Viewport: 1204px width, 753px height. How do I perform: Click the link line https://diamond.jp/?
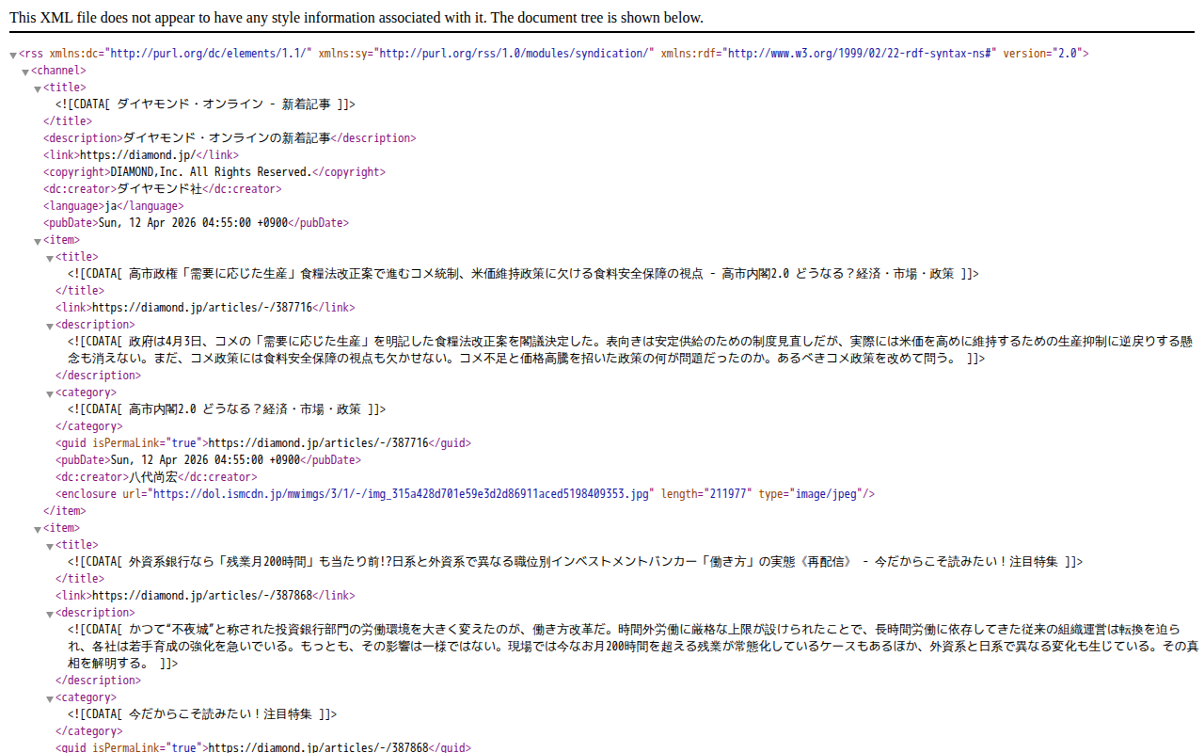141,155
